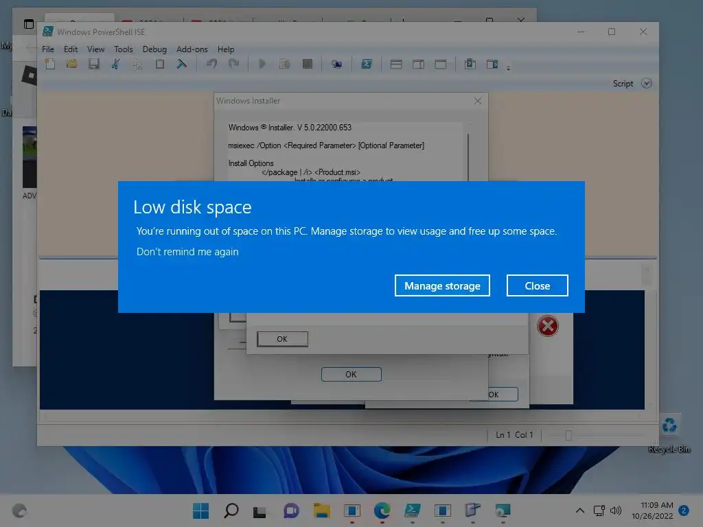The height and width of the screenshot is (527, 703).
Task: Click the Save script floppy icon
Action: 93,64
